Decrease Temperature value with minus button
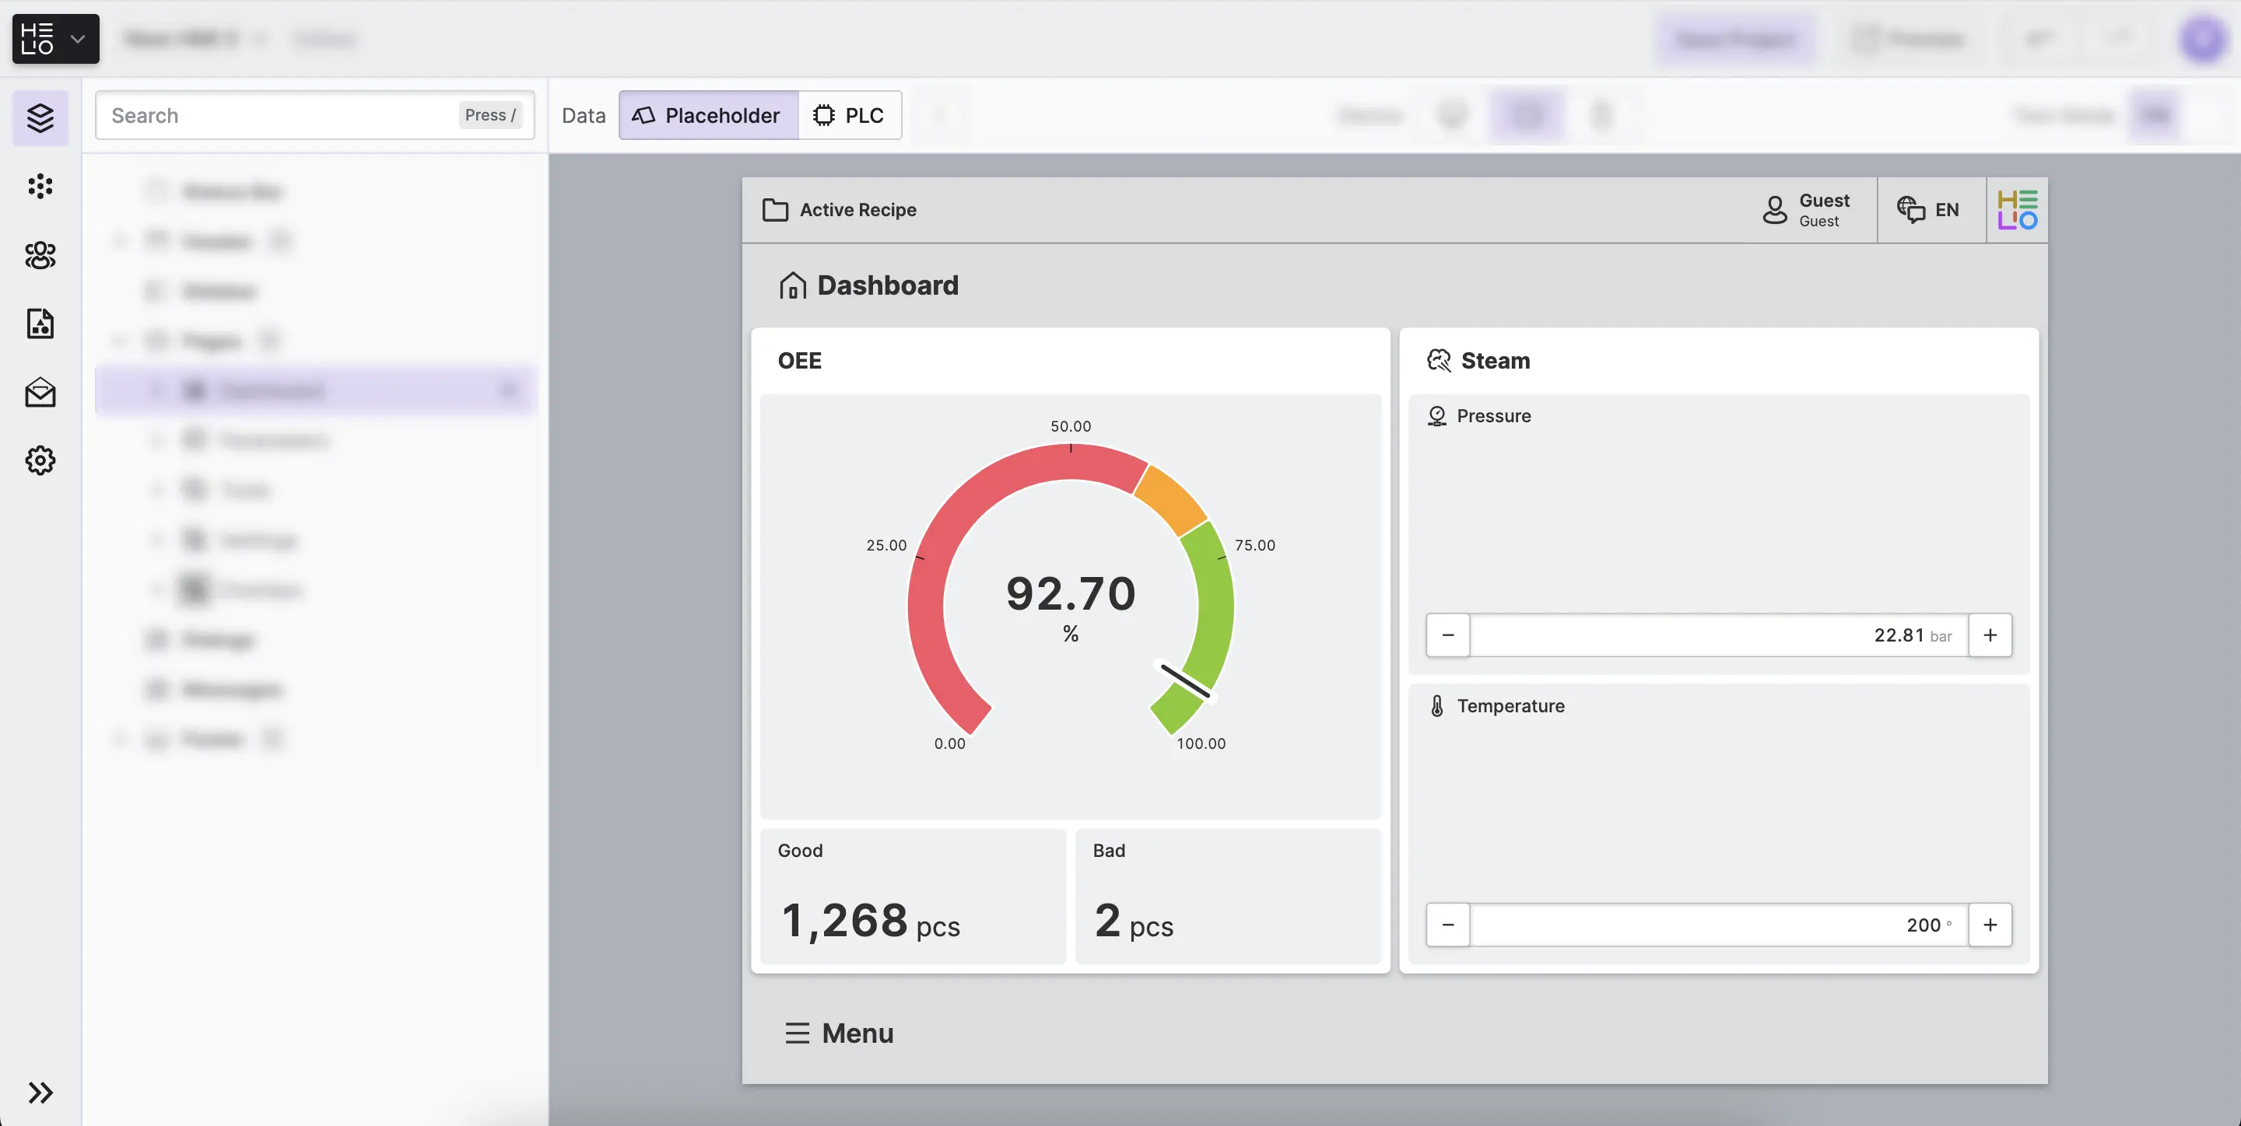The width and height of the screenshot is (2241, 1126). (1447, 925)
